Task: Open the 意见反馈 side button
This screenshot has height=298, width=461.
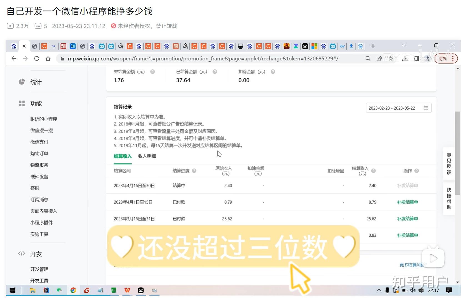Action: click(449, 163)
